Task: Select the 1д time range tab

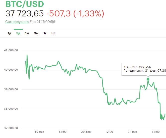Action: (x=9, y=33)
